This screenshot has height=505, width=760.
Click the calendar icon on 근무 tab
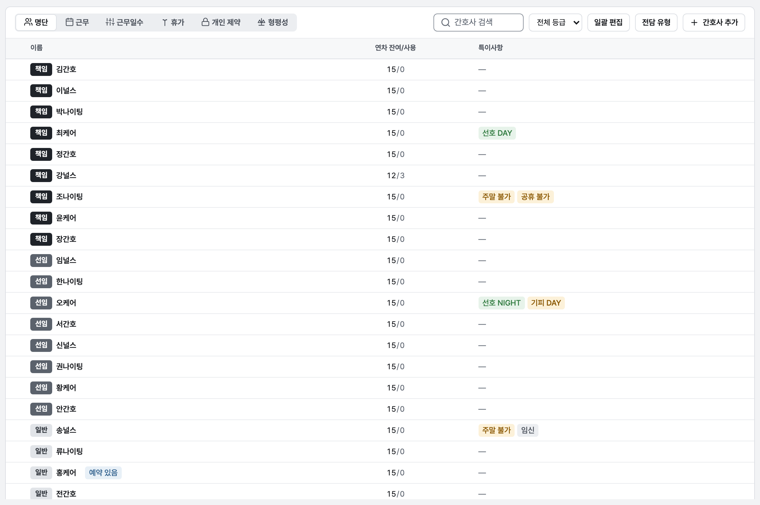(69, 22)
